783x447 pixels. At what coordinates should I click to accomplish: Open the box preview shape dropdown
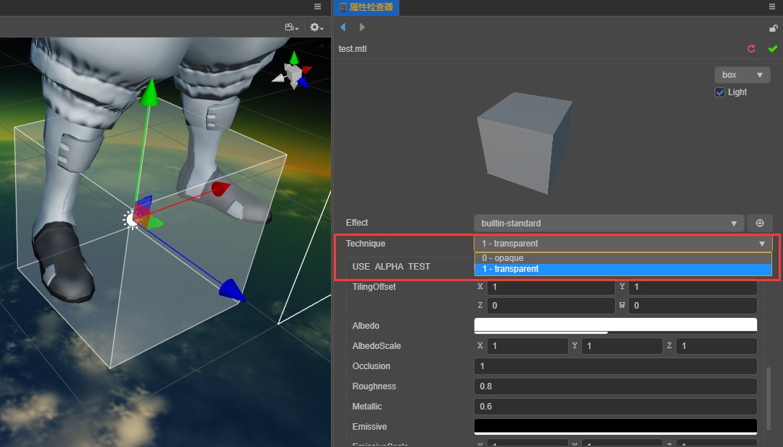click(x=742, y=75)
